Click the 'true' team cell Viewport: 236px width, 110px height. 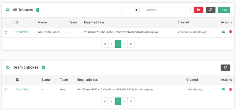tap(63, 89)
